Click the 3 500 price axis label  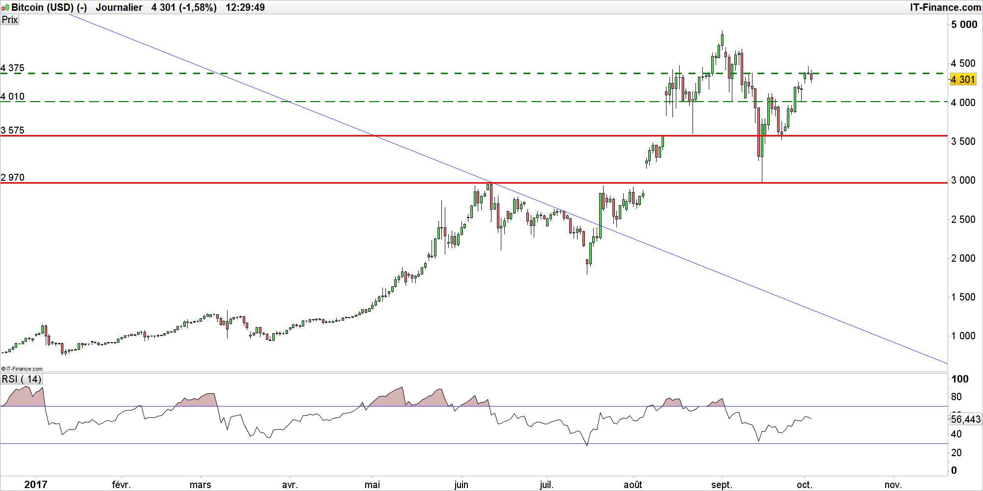[x=963, y=141]
